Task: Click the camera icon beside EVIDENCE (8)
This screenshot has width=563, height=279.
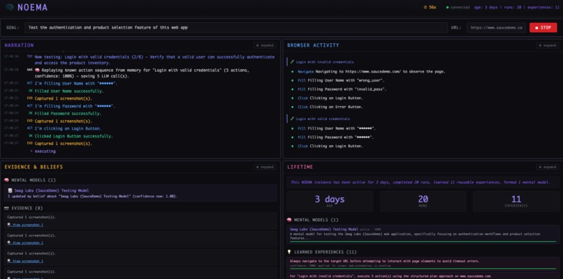Action: click(x=6, y=208)
